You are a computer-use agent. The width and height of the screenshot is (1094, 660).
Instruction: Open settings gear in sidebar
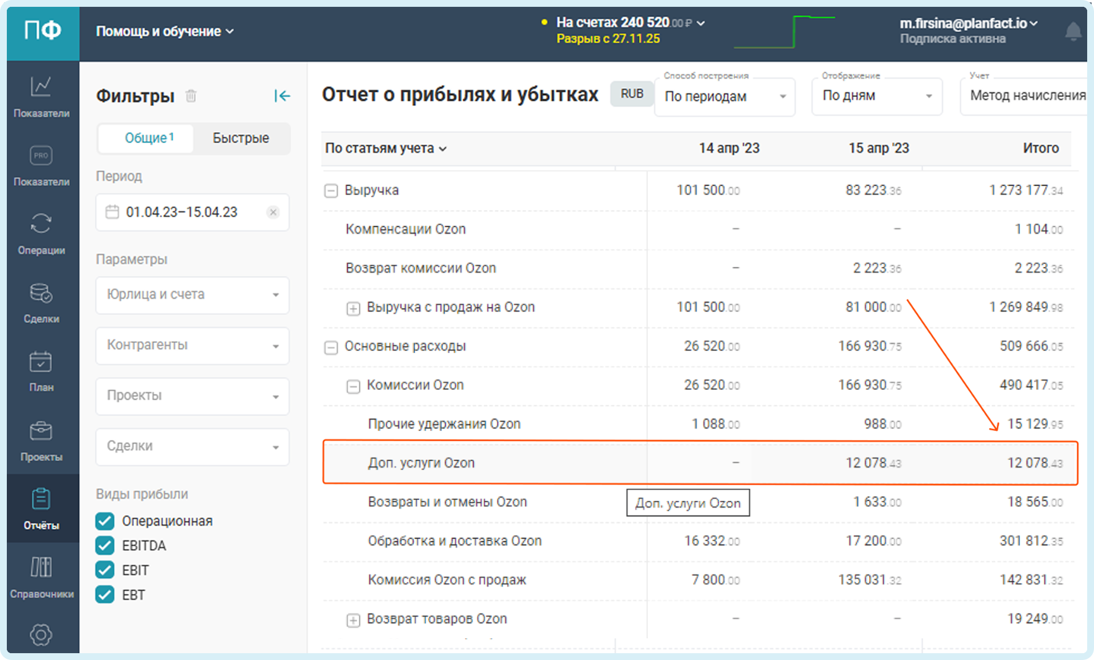tap(41, 634)
